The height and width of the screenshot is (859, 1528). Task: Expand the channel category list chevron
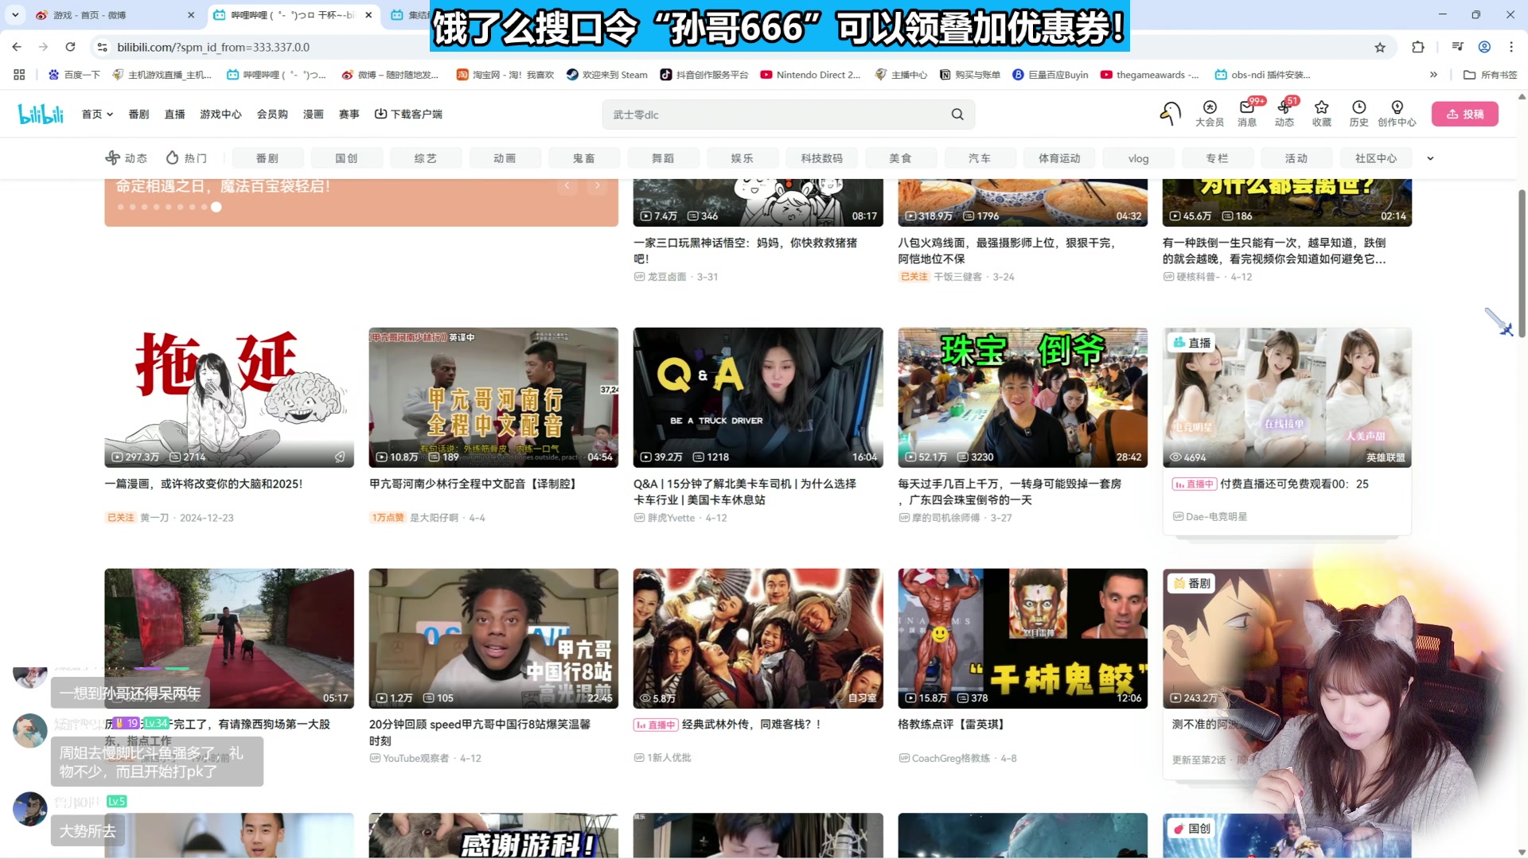1430,158
